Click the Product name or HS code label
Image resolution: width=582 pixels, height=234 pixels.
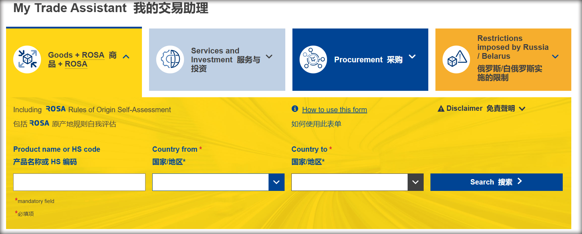coord(57,149)
